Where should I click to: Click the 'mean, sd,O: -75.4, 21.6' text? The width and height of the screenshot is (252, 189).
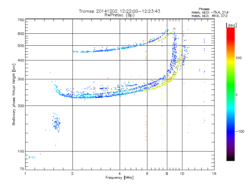click(x=210, y=12)
